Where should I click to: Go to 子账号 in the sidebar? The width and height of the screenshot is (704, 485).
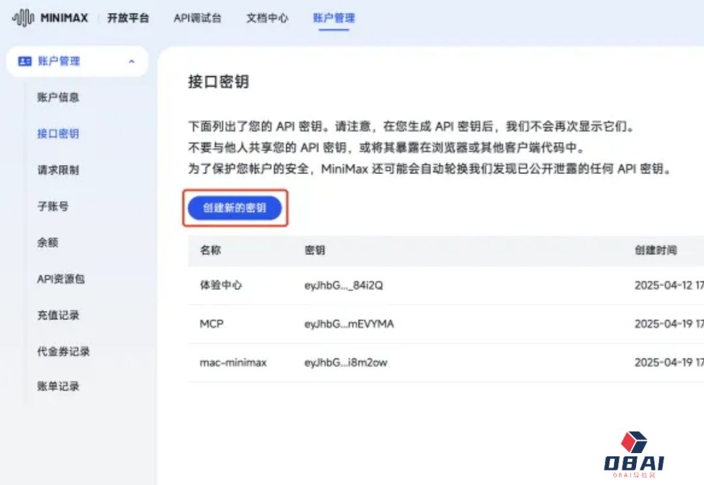[53, 206]
